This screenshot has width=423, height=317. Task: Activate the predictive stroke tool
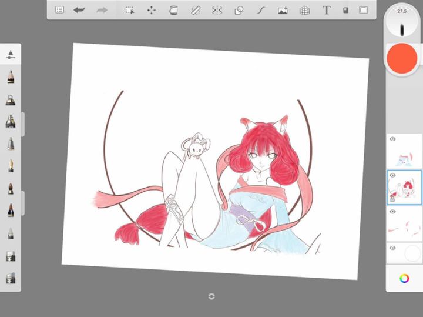[261, 10]
